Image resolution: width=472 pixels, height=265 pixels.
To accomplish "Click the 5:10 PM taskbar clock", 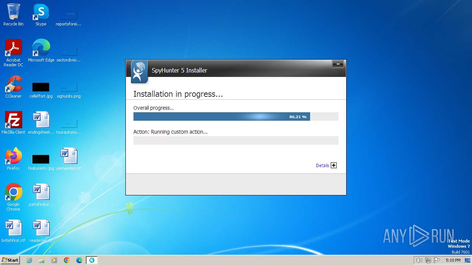I will (x=453, y=260).
